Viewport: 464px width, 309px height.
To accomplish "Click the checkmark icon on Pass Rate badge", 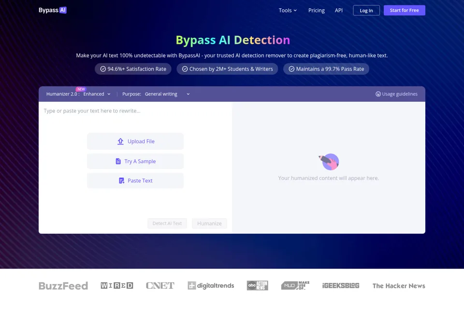I will (x=291, y=69).
